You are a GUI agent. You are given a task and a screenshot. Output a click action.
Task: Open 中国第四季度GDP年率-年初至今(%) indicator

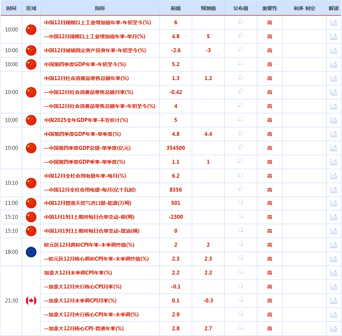pyautogui.click(x=85, y=64)
